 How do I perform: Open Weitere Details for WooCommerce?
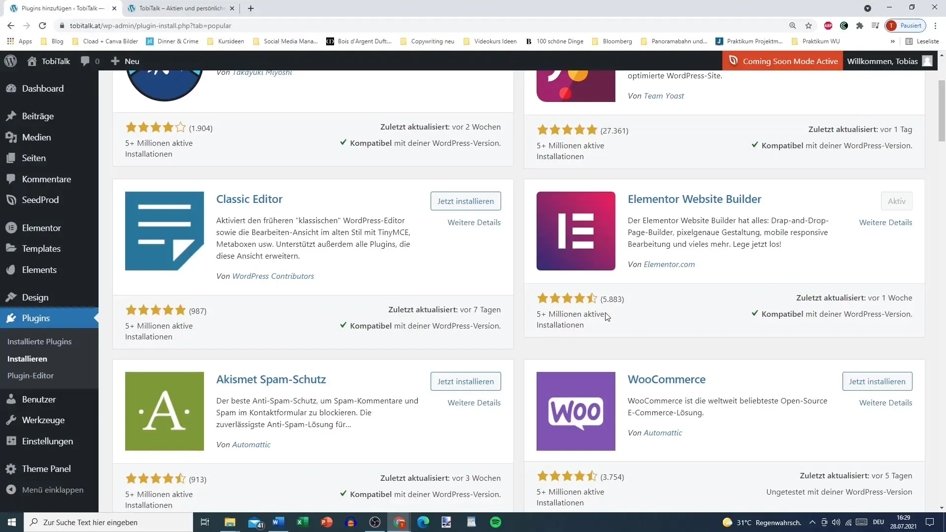[x=885, y=403]
